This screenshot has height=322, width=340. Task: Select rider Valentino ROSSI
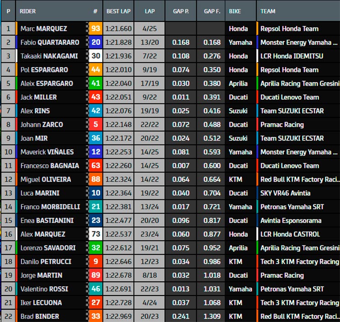coord(44,289)
